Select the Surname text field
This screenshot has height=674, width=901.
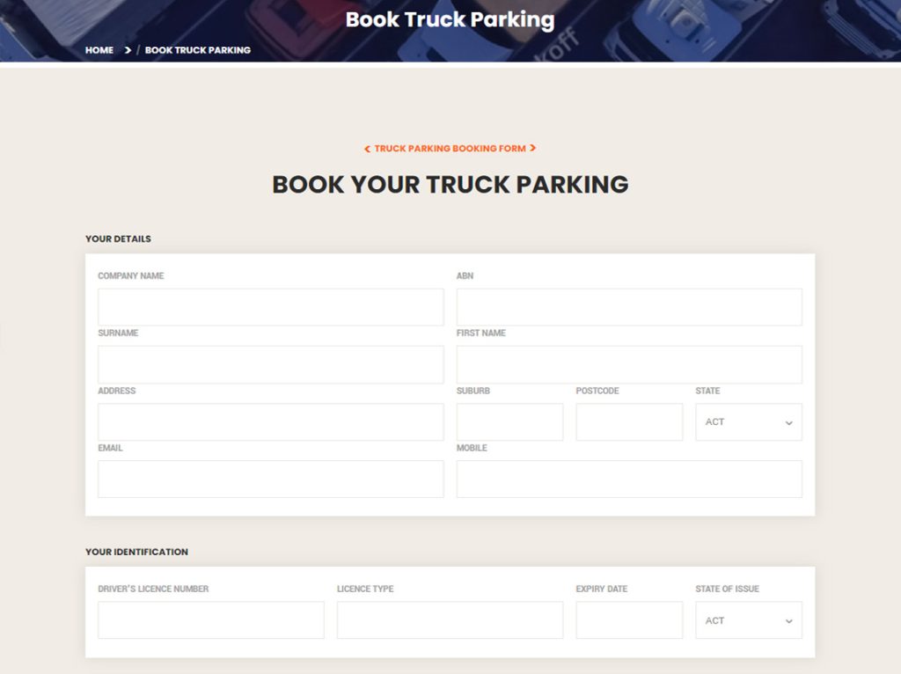tap(271, 364)
